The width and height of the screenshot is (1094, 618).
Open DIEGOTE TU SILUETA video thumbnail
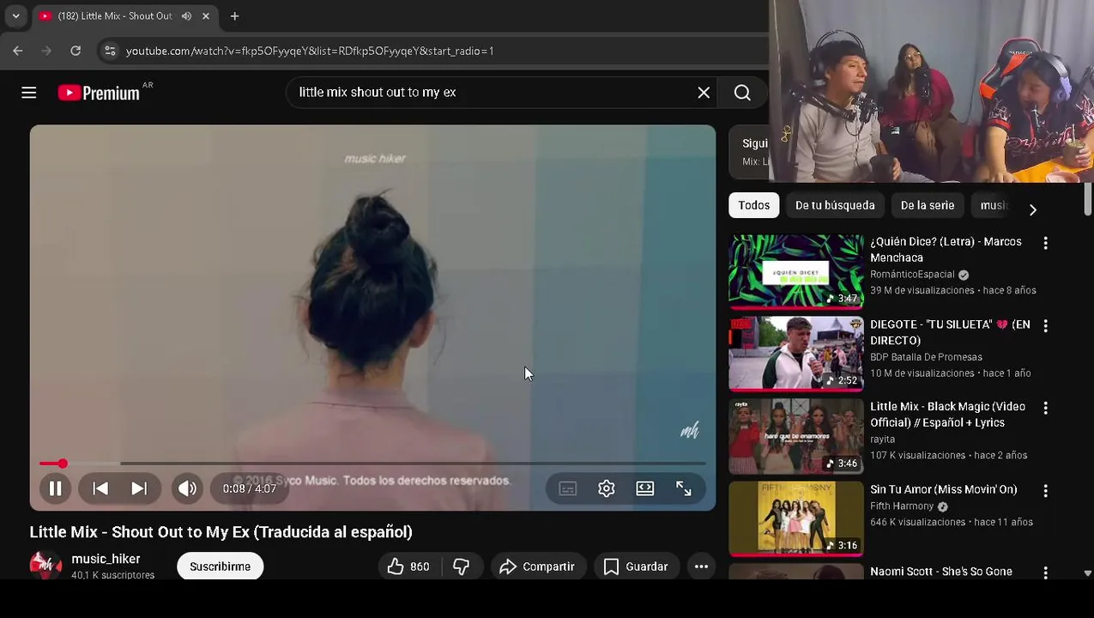pyautogui.click(x=796, y=353)
